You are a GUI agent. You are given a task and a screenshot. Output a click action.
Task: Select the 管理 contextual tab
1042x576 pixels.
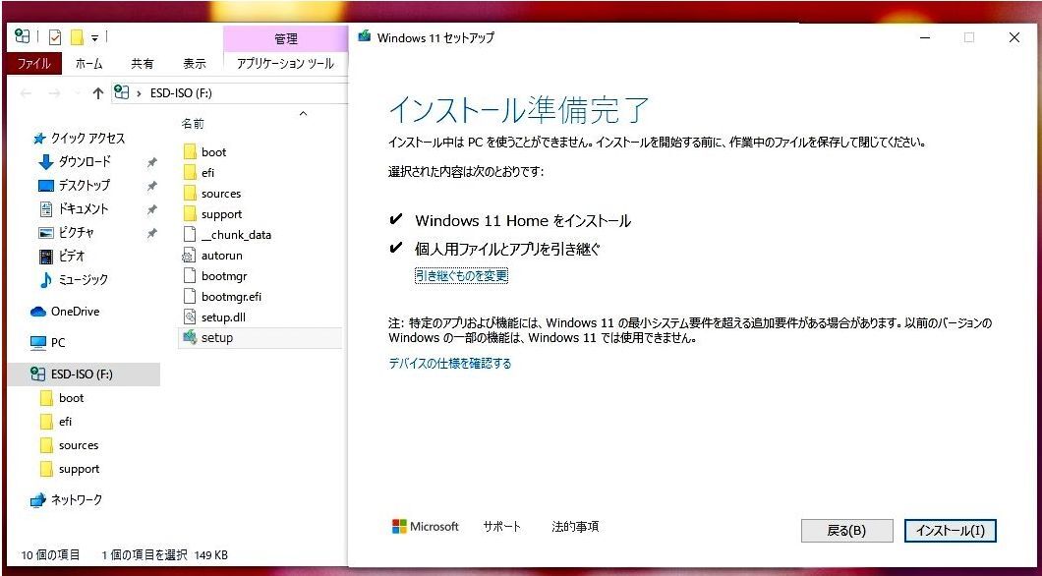(x=286, y=39)
